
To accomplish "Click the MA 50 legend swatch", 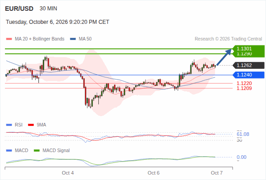I will tap(73, 39).
